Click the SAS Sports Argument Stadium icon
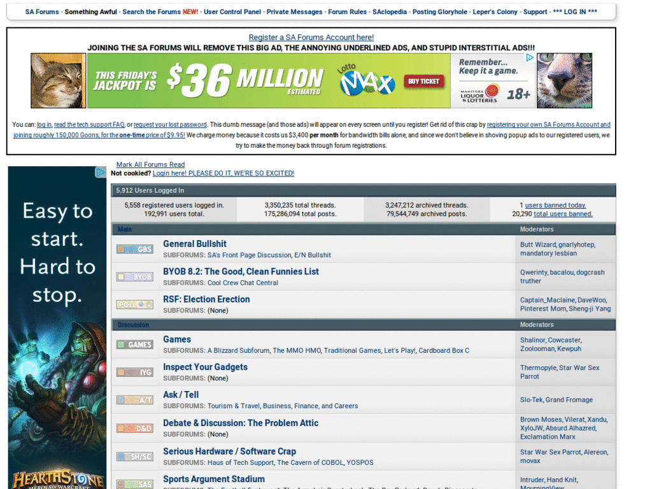Screen dimensions: 652x489 pos(134,484)
